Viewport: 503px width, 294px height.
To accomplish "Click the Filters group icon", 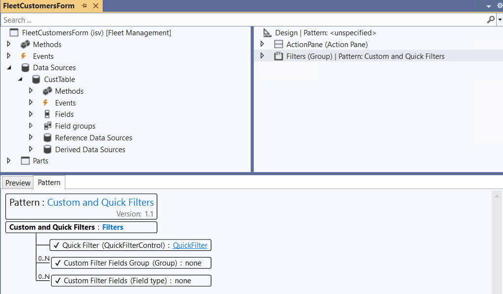I will tap(279, 56).
